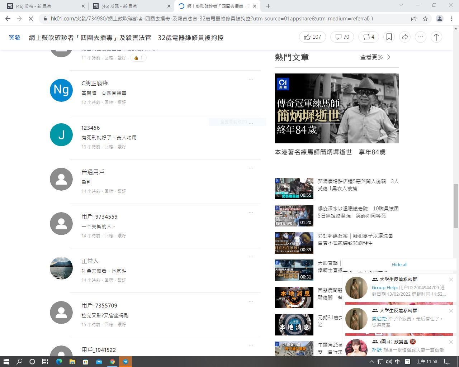Show hidden system tray icons
This screenshot has width=459, height=367.
pyautogui.click(x=372, y=362)
